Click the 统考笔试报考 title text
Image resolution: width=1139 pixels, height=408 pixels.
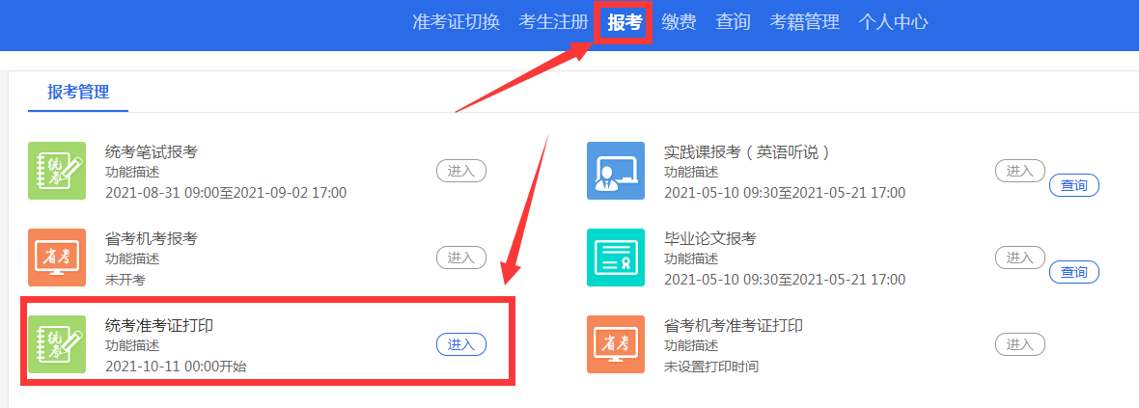(x=152, y=152)
